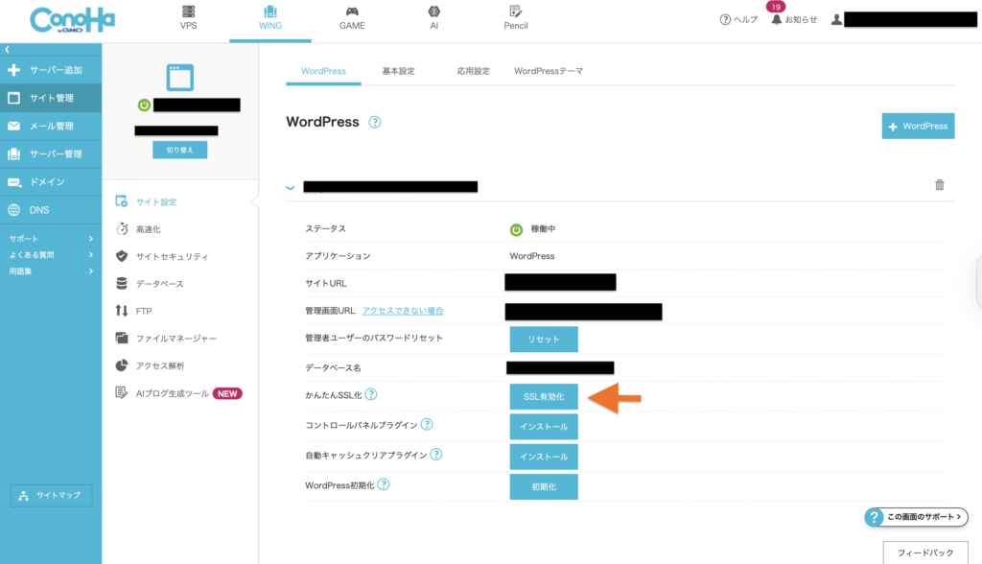The height and width of the screenshot is (564, 982).
Task: Select the VPS service in top navigation
Action: [188, 18]
